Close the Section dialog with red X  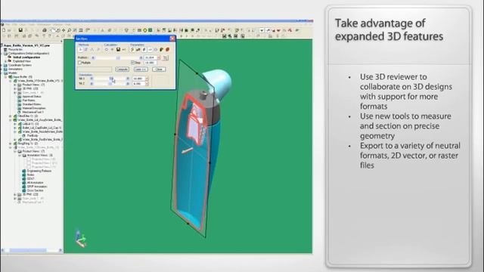172,39
